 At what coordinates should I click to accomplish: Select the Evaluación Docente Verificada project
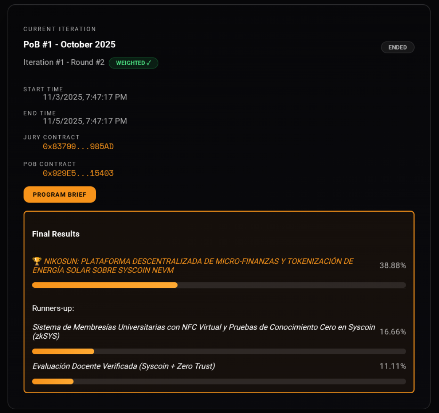click(x=124, y=366)
